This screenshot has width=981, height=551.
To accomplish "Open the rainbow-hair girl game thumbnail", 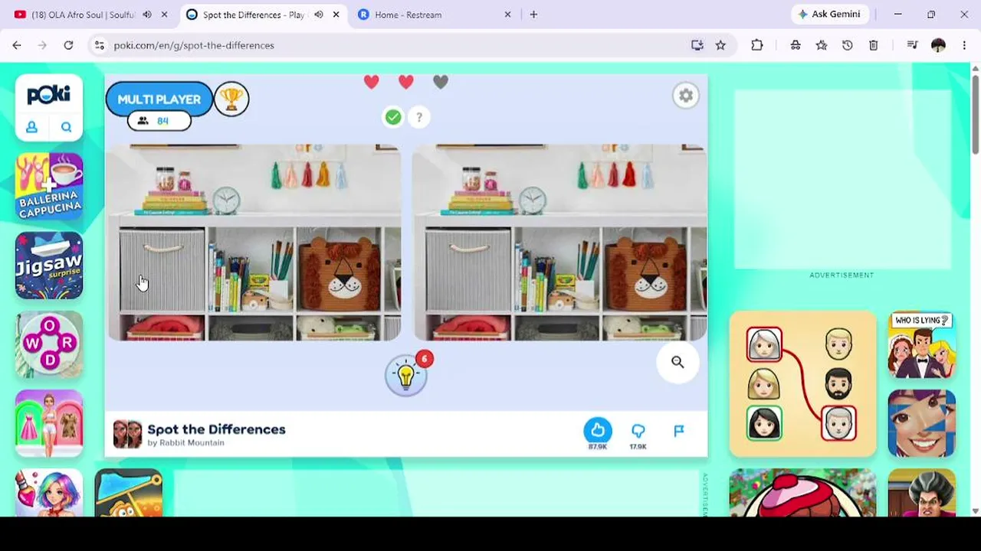I will [49, 492].
